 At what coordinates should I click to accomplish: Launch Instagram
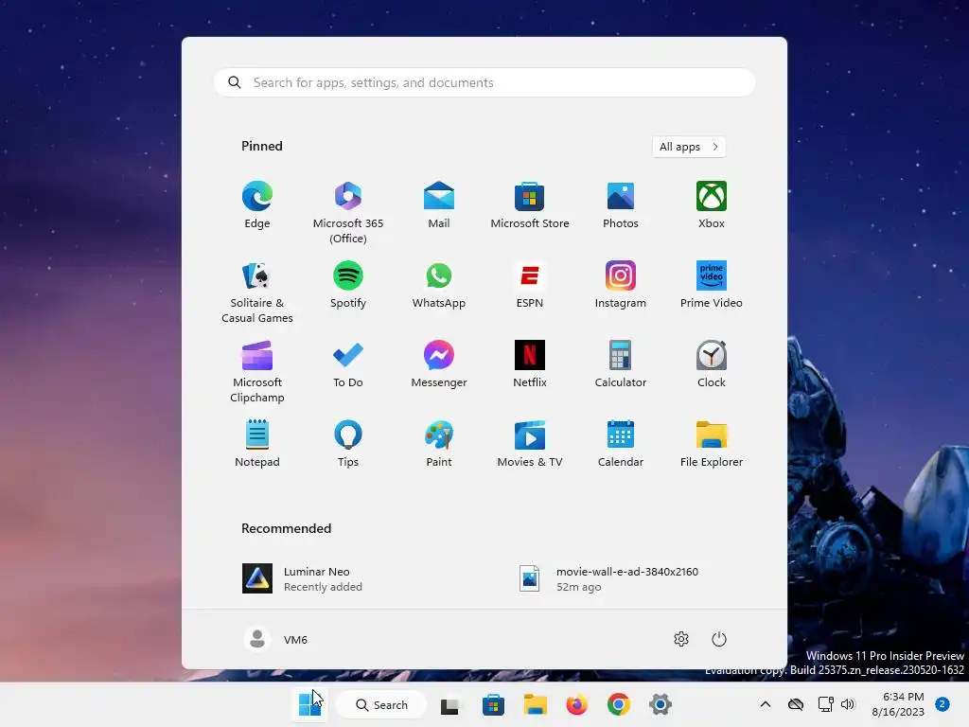pos(621,286)
